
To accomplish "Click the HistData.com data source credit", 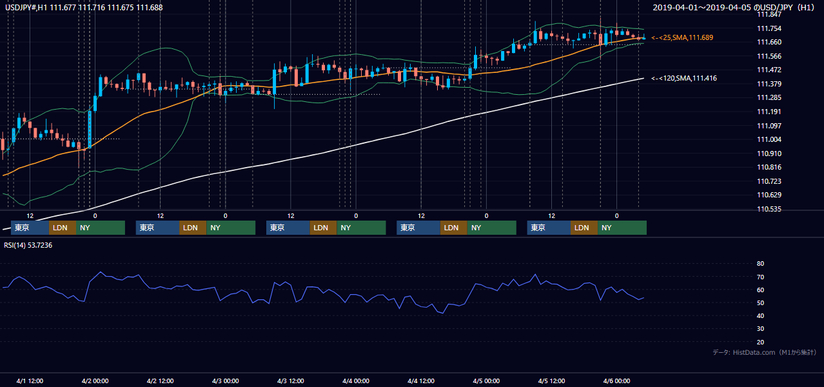I will click(x=765, y=352).
